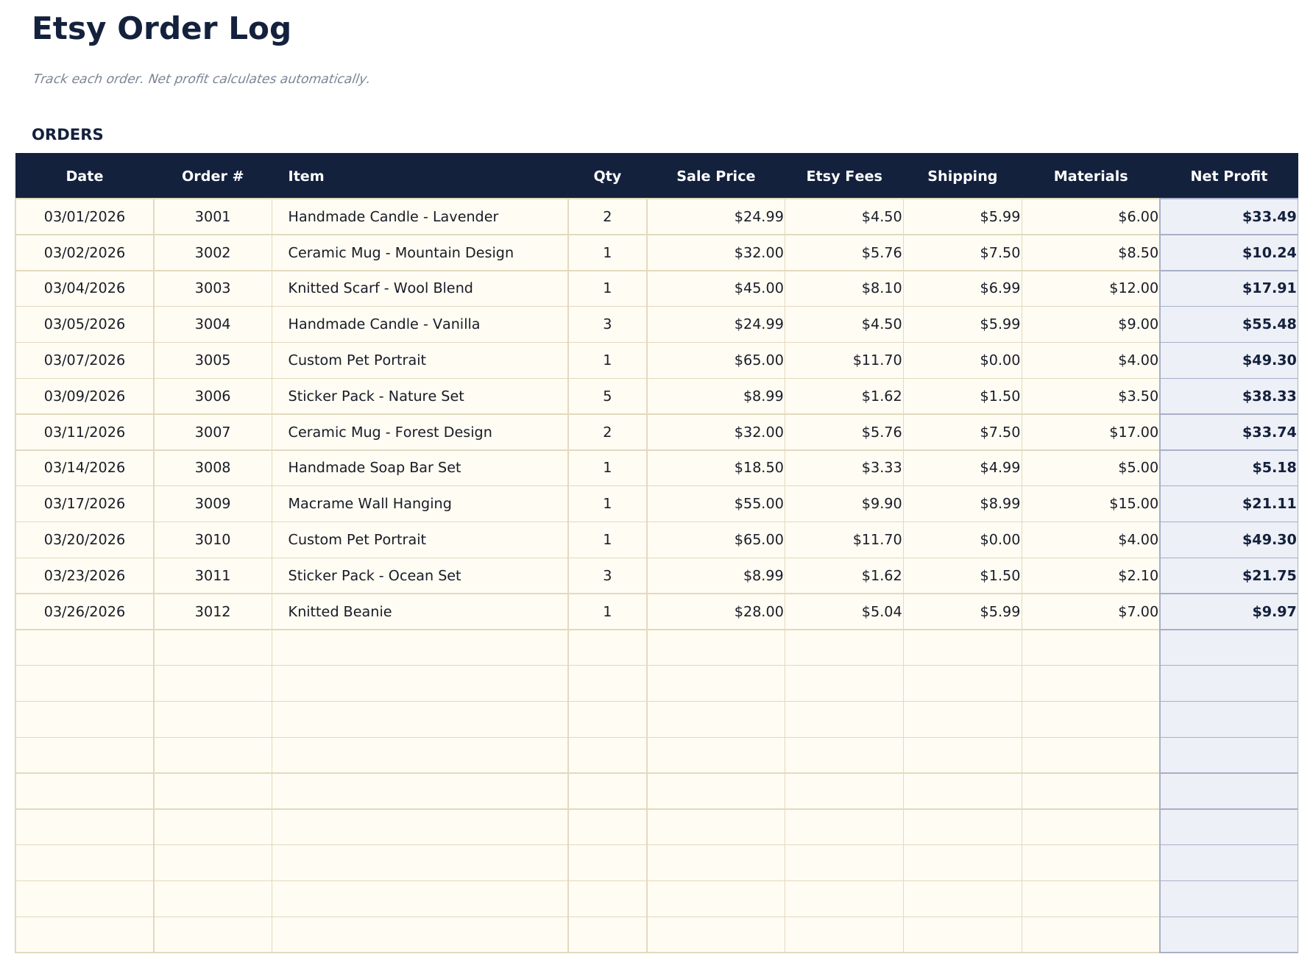Click order number 3009 for Macrame Wall Hanging
Viewport: 1313px width, 968px height.
tap(212, 503)
